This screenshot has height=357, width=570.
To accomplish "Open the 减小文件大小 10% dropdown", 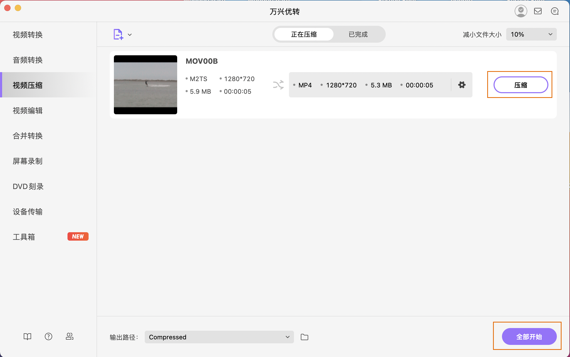I will (531, 34).
